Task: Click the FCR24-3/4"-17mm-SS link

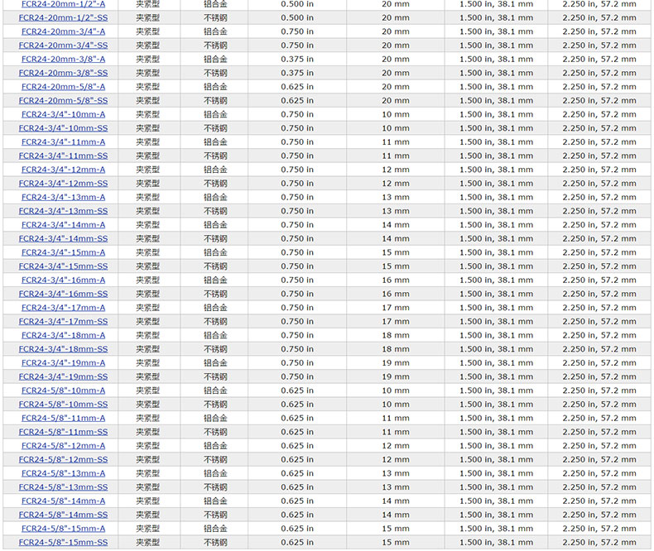Action: pyautogui.click(x=63, y=321)
